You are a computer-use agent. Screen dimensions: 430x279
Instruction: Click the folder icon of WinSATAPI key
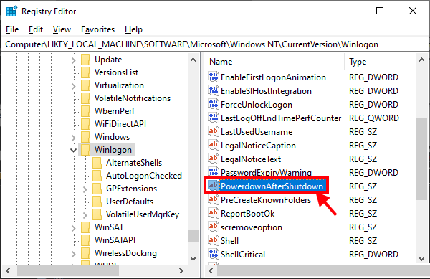click(85, 240)
